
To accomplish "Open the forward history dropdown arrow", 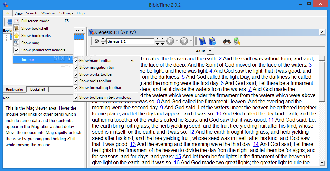I will click(x=191, y=41).
